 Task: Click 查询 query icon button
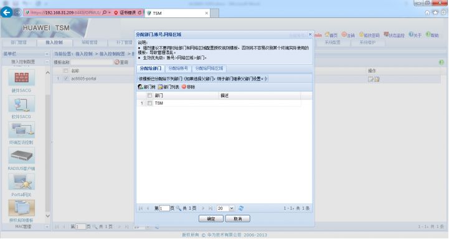[121, 62]
